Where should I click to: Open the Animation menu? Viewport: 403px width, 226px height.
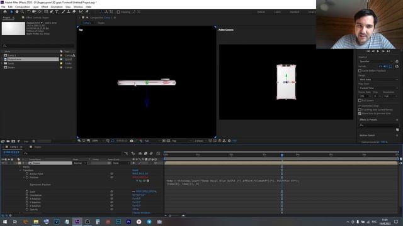coord(57,7)
